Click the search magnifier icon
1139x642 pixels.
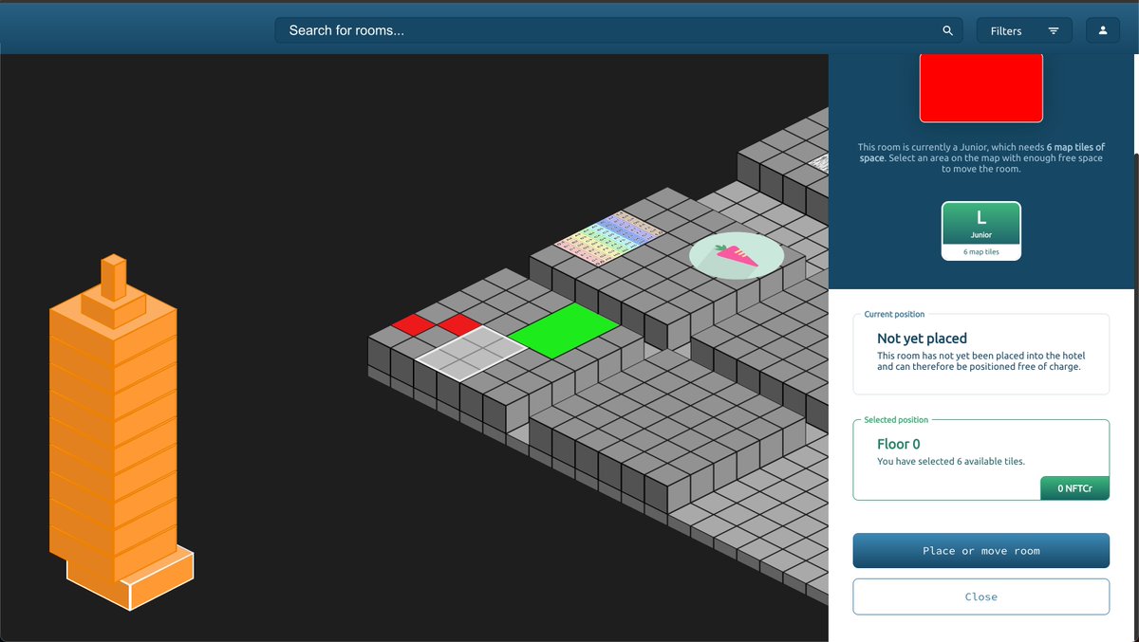tap(947, 30)
